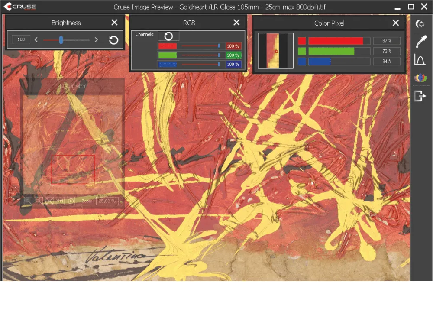
Task: Reset brightness with the circular arrow
Action: (113, 40)
